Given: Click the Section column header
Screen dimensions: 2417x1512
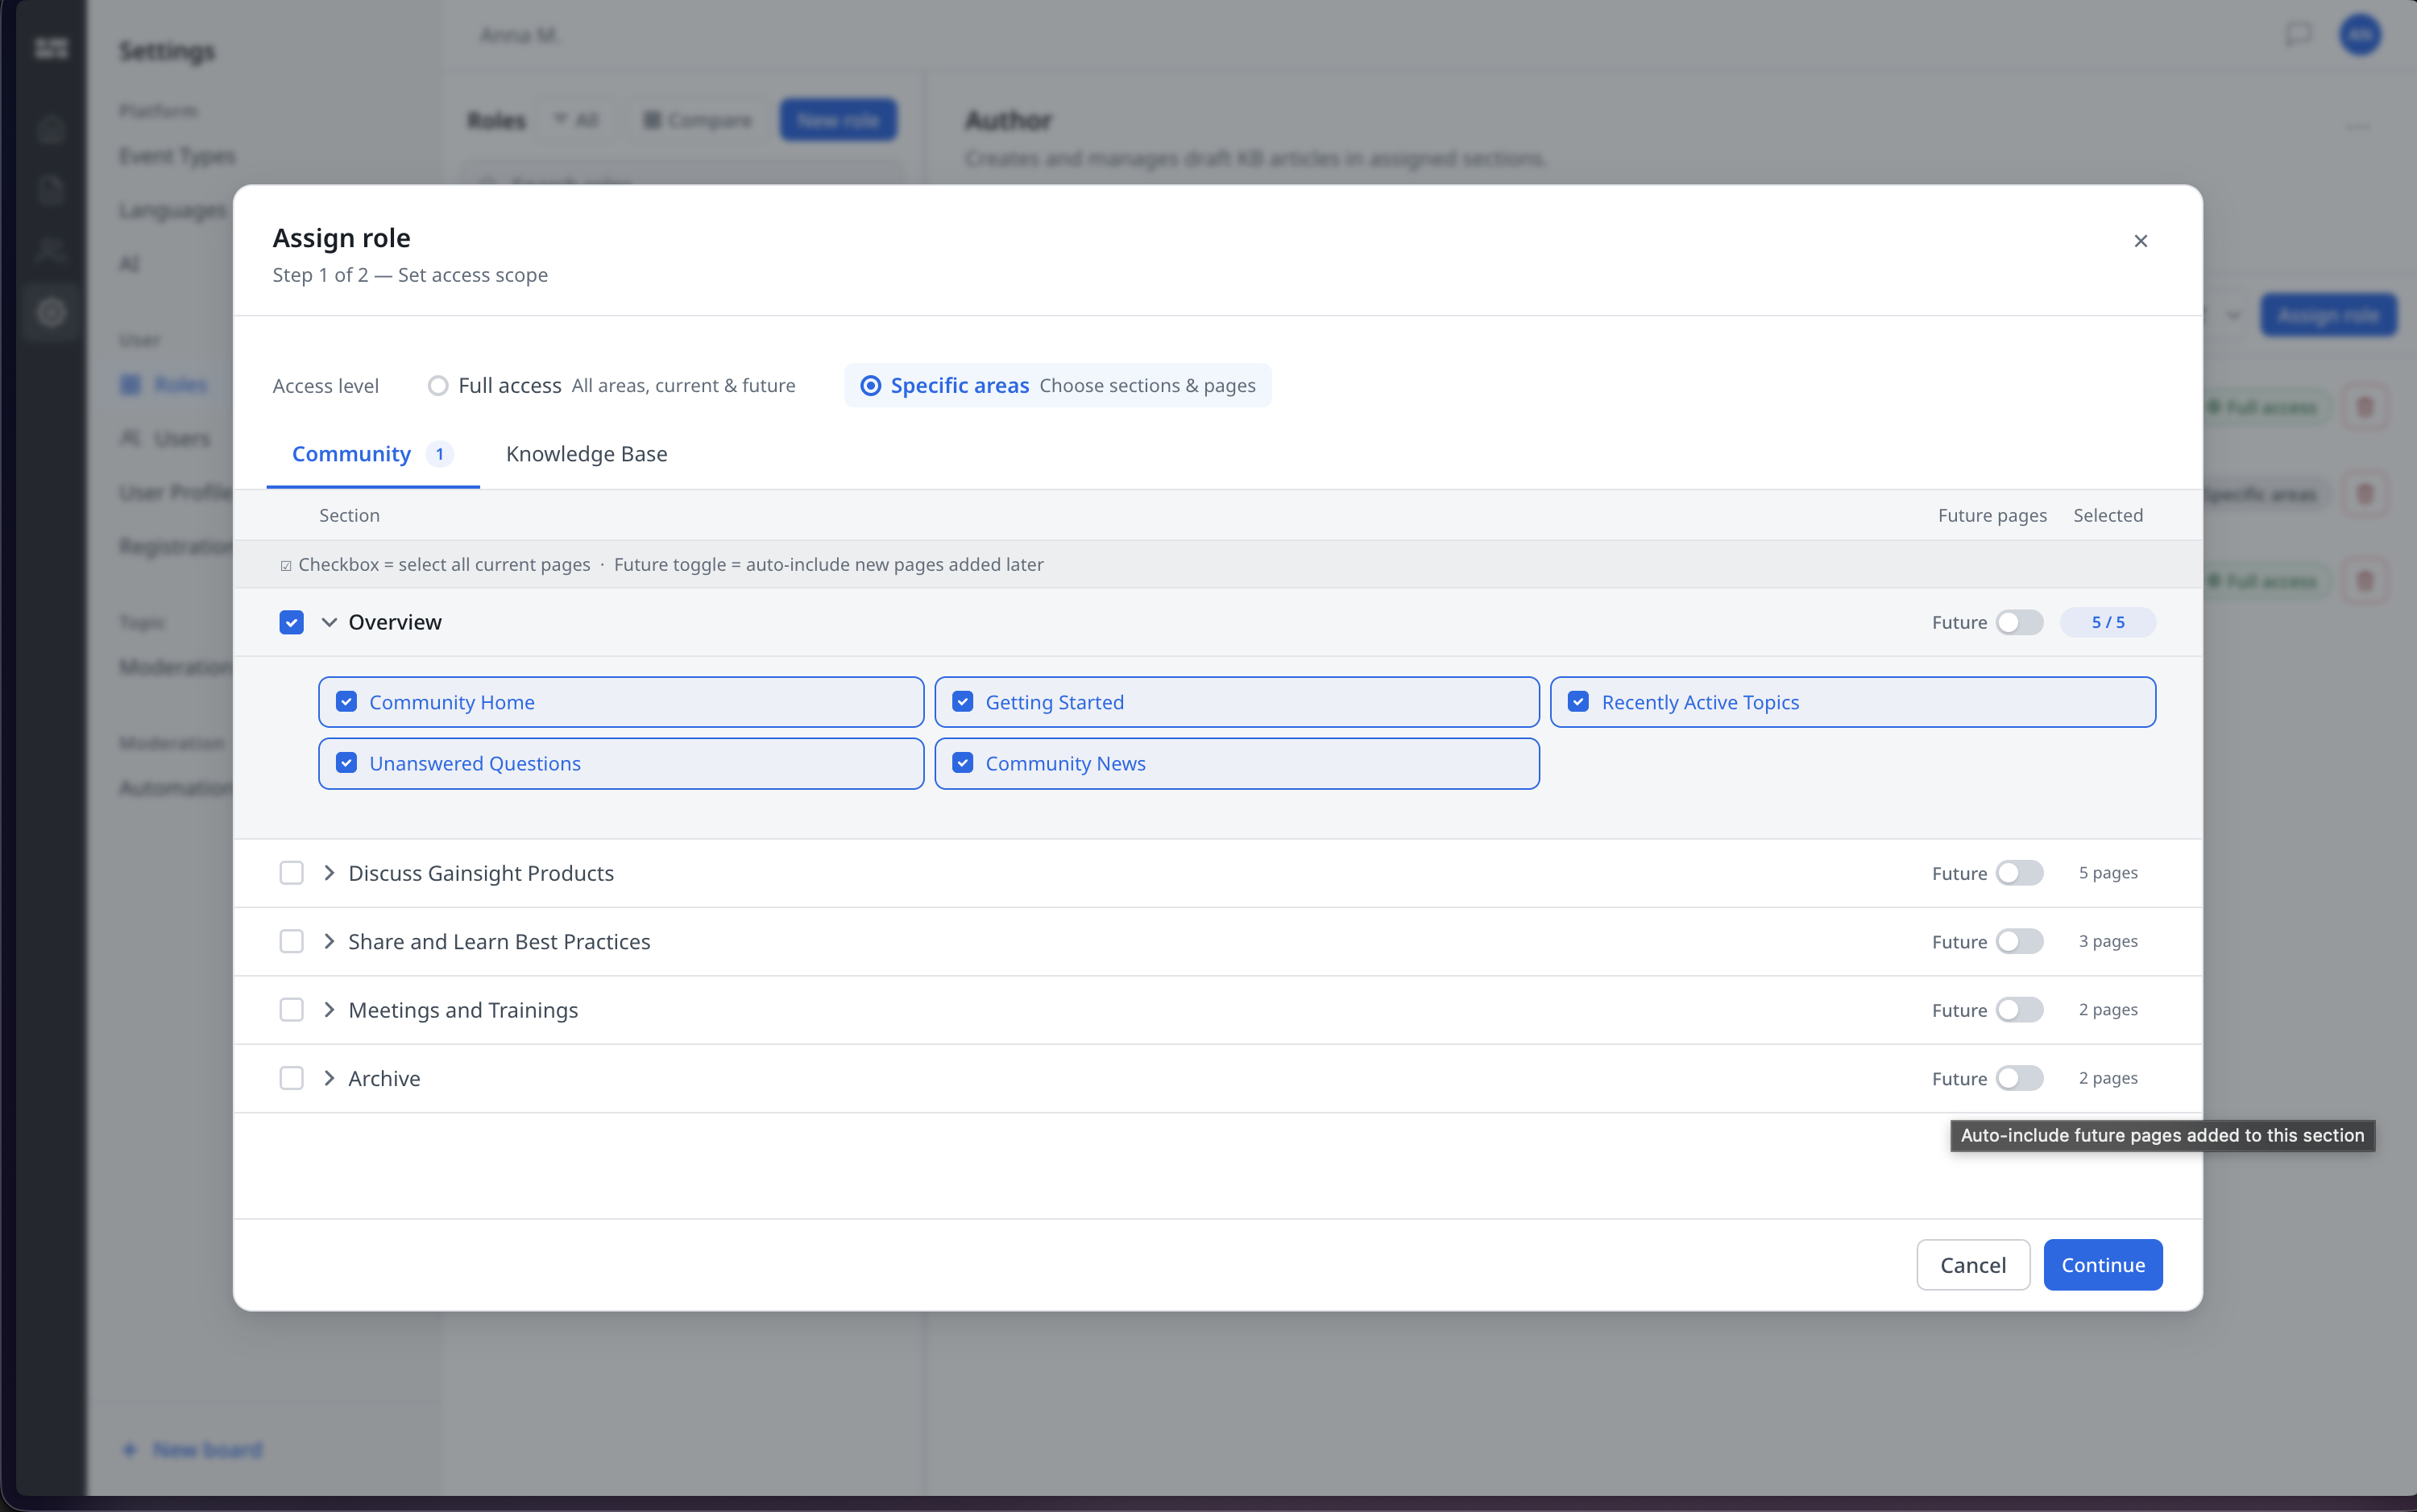Looking at the screenshot, I should [349, 515].
